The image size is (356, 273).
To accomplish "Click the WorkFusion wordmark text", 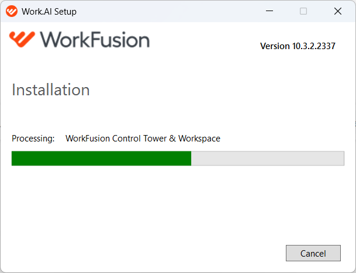I will [95, 40].
